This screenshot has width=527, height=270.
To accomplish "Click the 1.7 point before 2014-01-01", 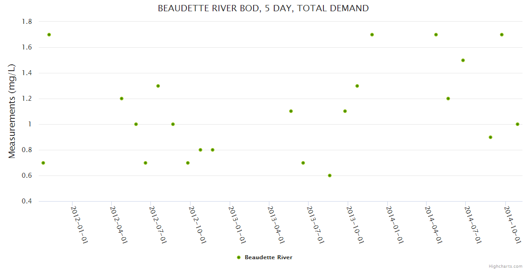I will tap(372, 35).
